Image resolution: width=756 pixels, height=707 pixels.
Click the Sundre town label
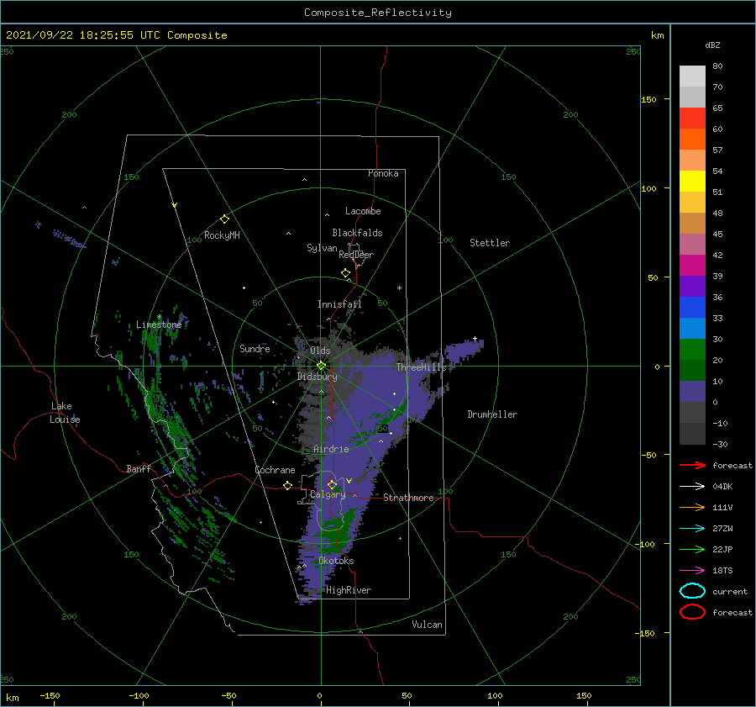pyautogui.click(x=255, y=348)
